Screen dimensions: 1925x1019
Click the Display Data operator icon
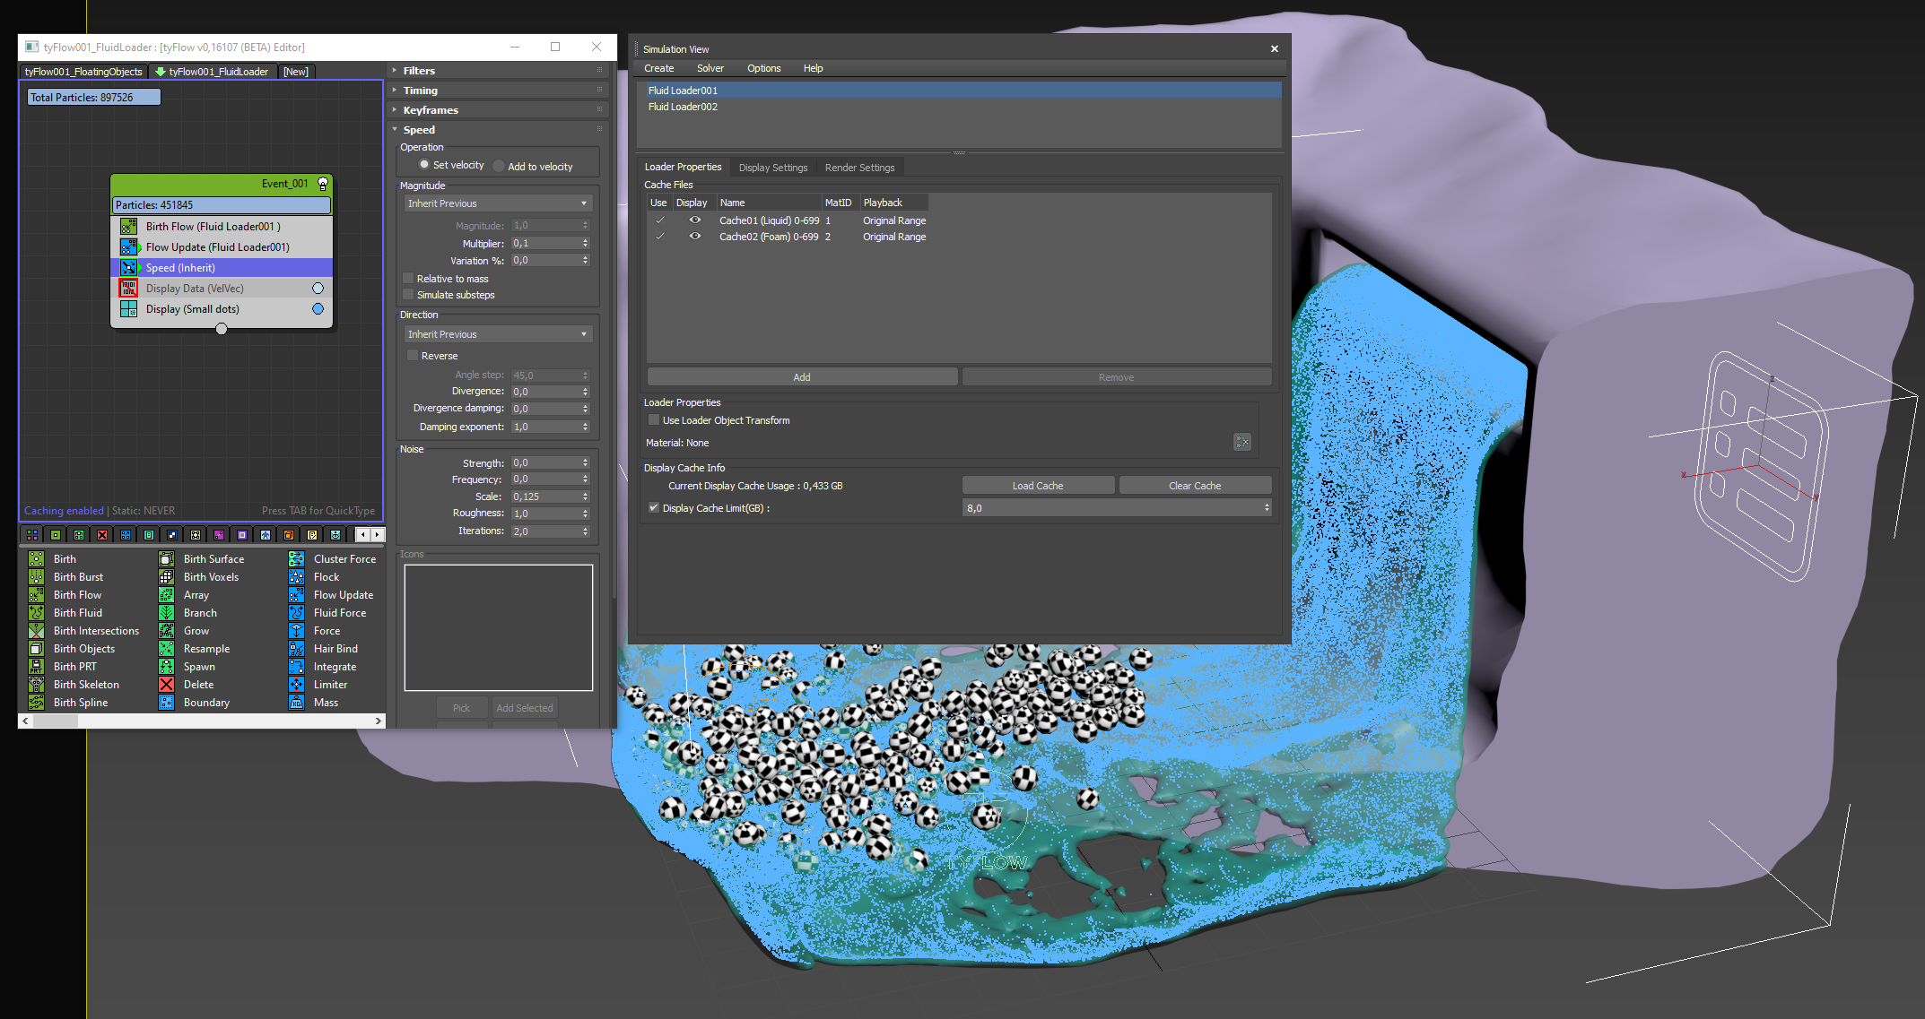128,289
